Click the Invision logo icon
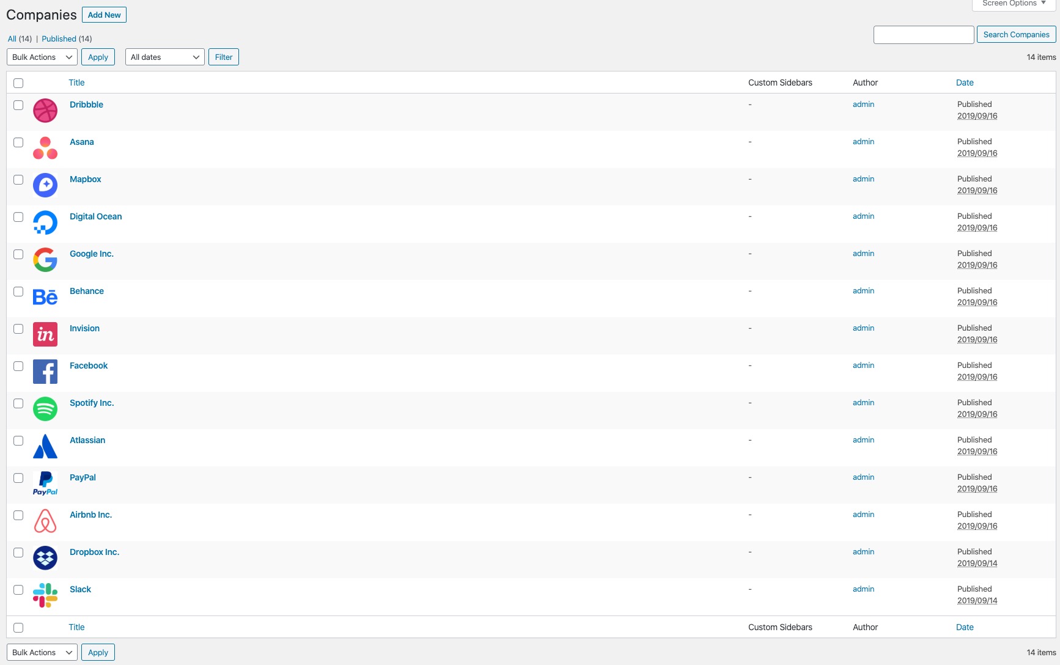This screenshot has height=665, width=1060. pos(45,335)
